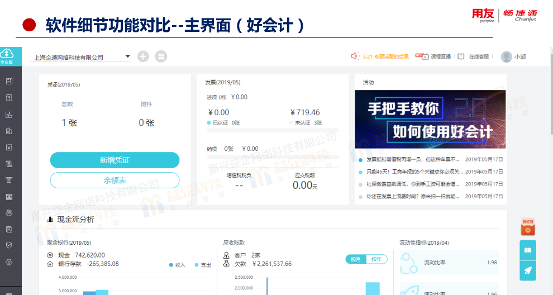
Task: Open the T-shaped printer sidebar icon
Action: click(9, 180)
